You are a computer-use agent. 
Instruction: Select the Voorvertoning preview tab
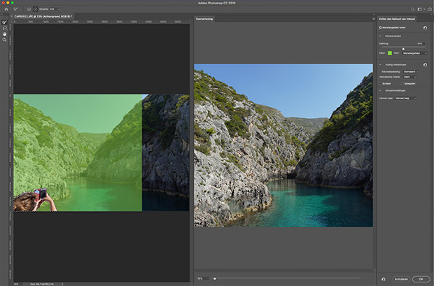click(204, 19)
